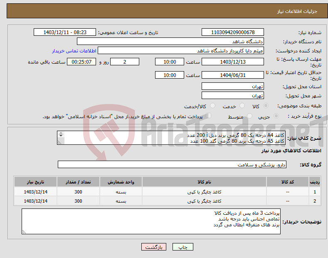Click the scroll up arrow in description box
This screenshot has height=258, width=328.
(x=61, y=133)
